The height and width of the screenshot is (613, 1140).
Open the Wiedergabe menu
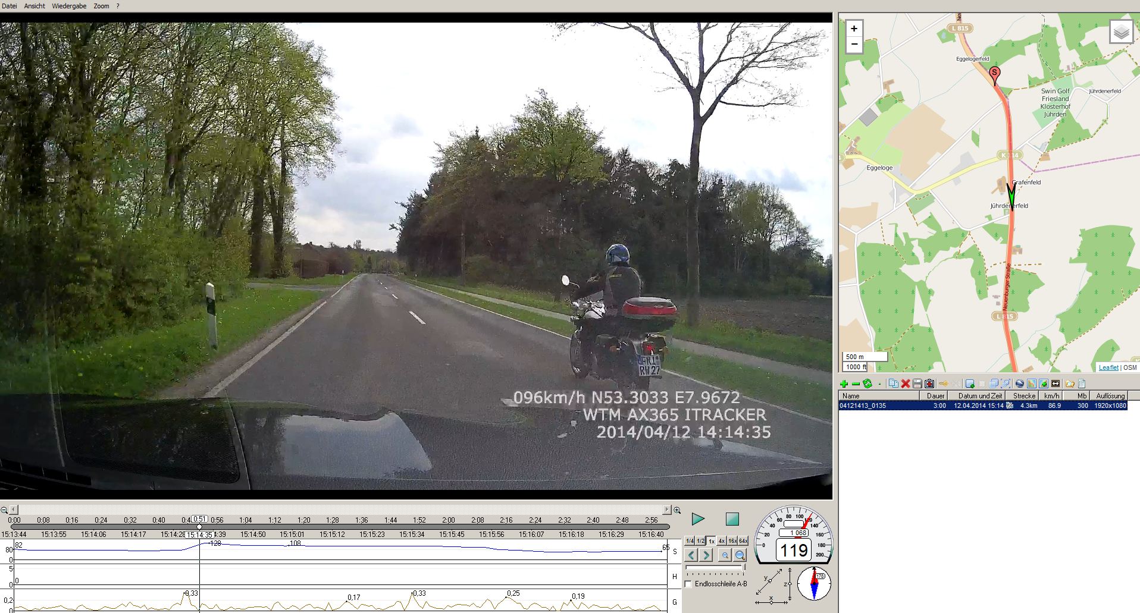[x=69, y=6]
